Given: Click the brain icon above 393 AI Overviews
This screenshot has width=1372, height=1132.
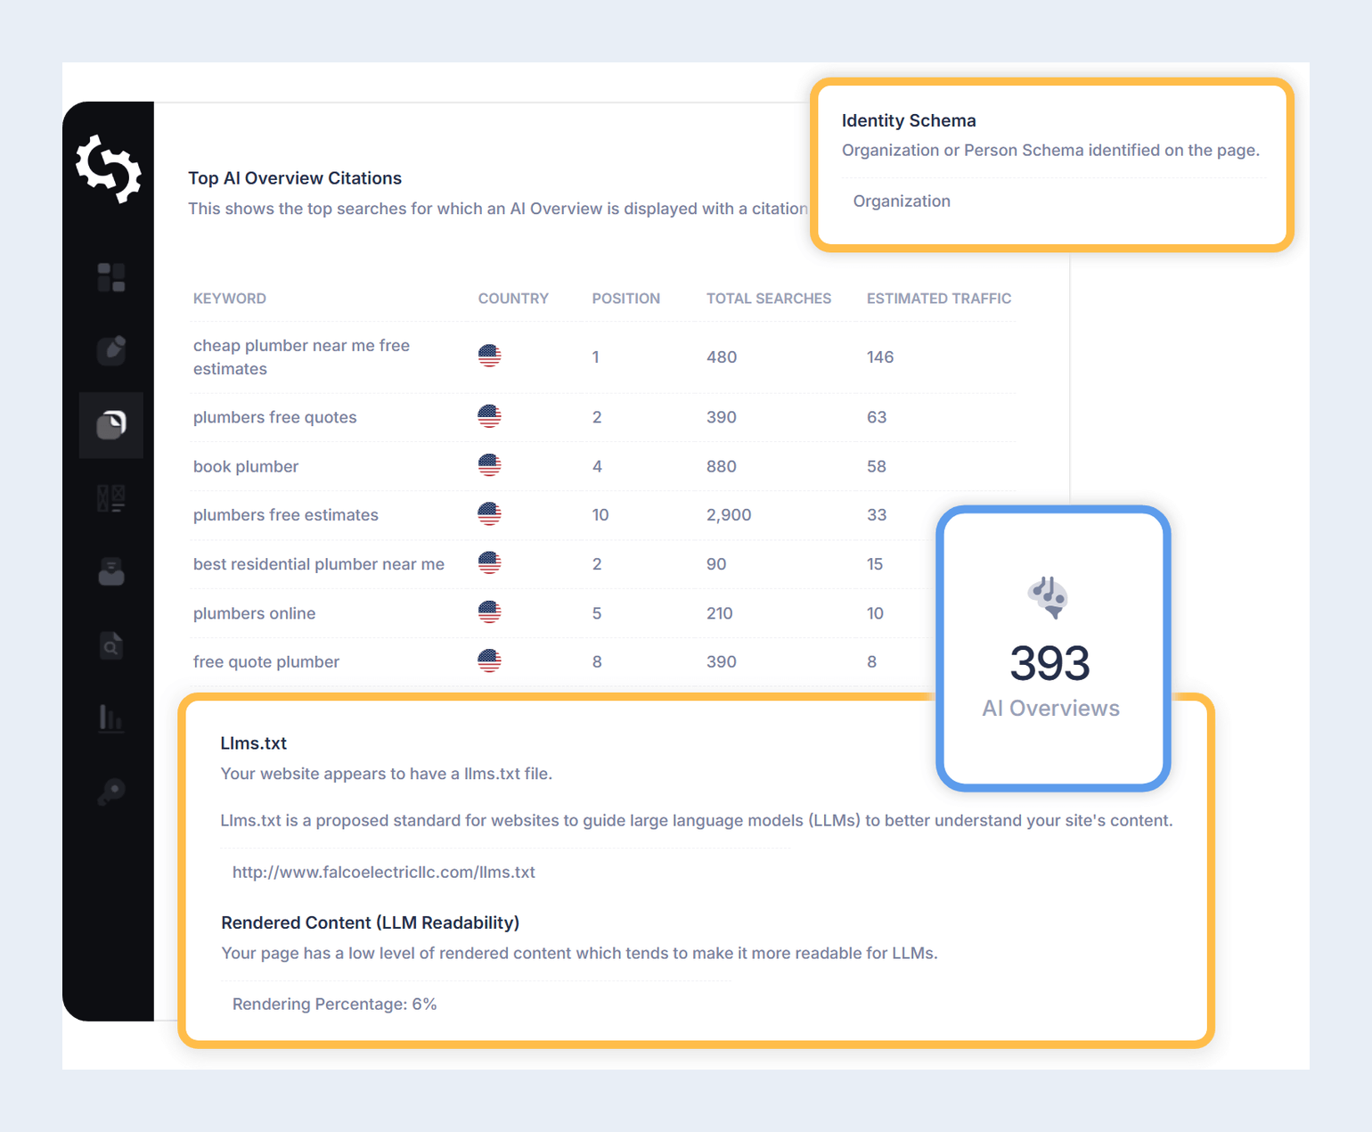Looking at the screenshot, I should click(x=1049, y=597).
